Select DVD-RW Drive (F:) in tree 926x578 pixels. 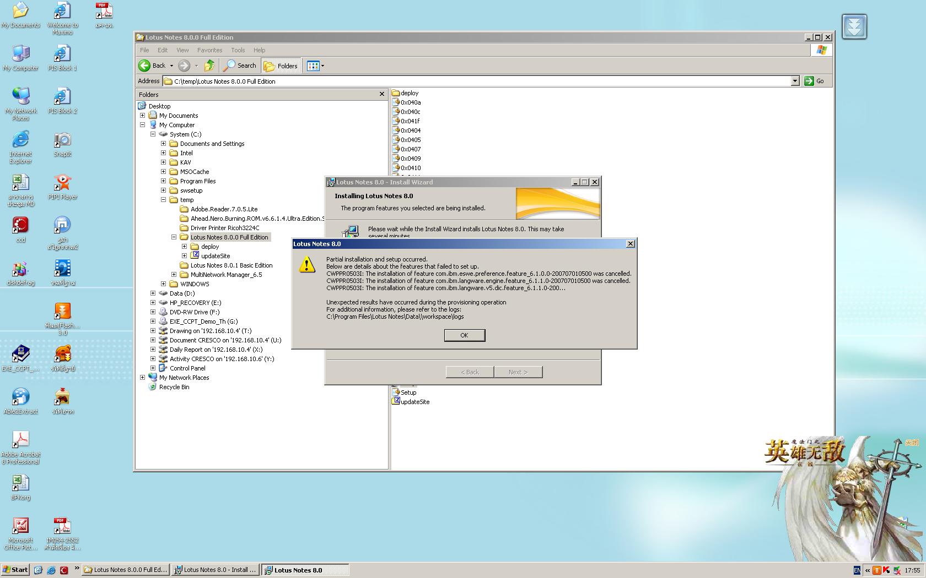(x=195, y=312)
